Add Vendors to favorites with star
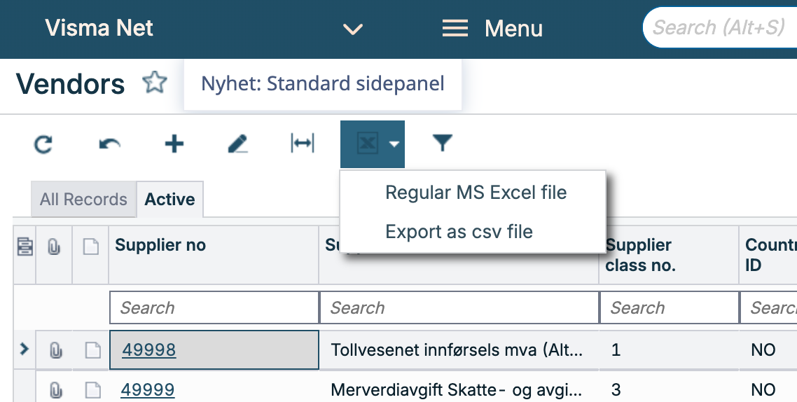Screen dimensions: 797x402 pos(154,83)
